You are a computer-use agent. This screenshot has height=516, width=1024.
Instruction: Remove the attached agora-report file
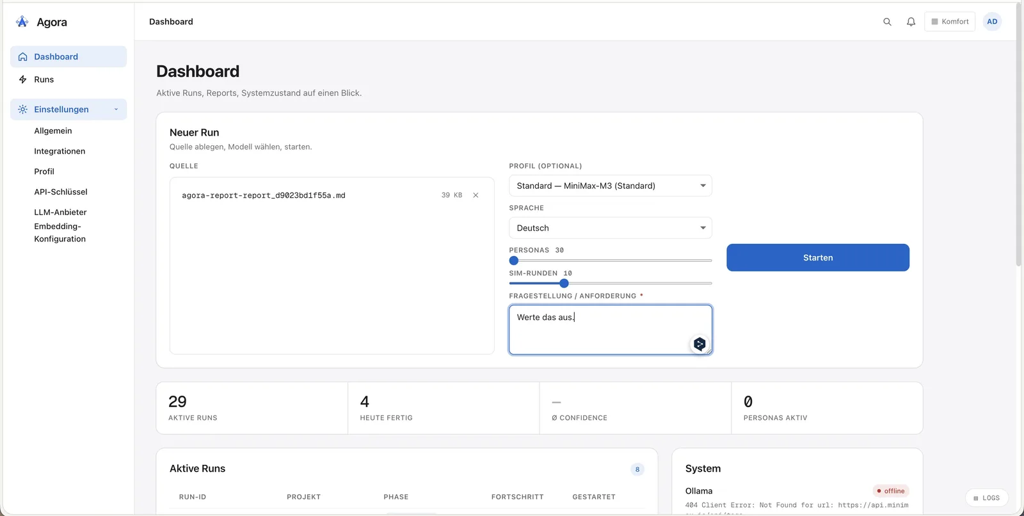(x=476, y=195)
